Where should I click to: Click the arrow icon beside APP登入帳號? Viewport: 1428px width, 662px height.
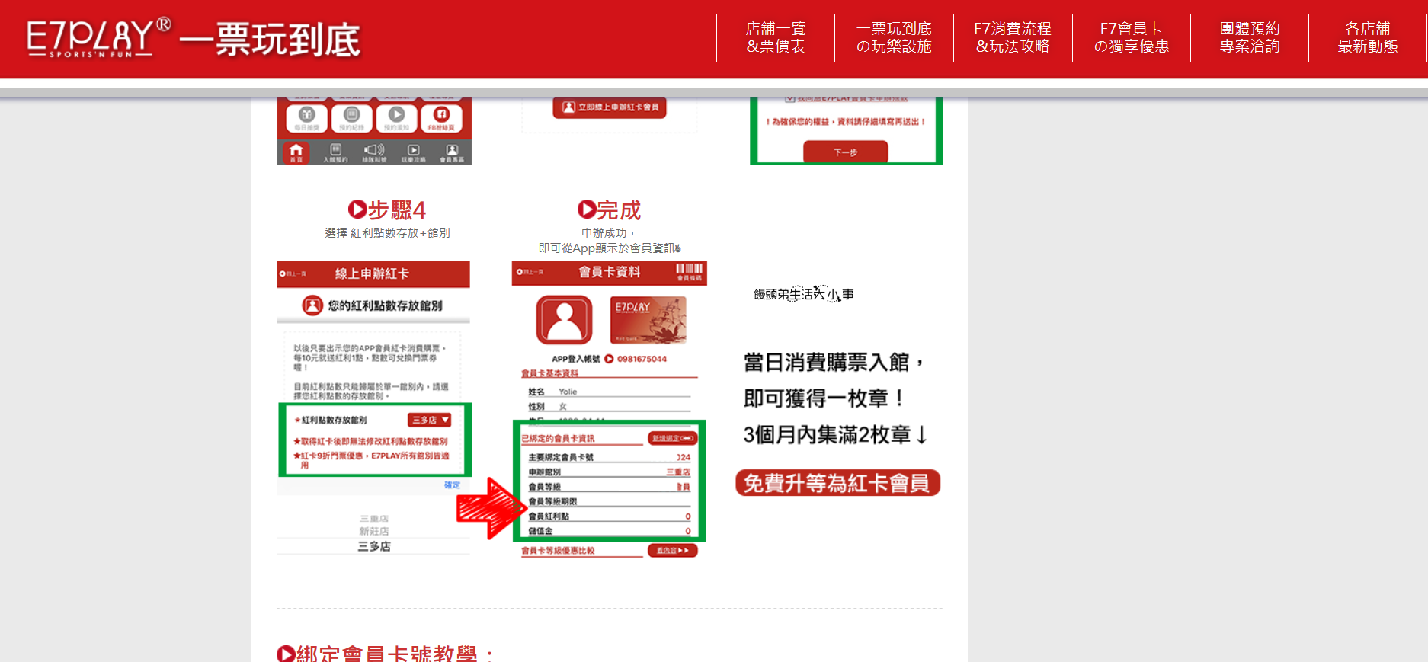609,359
